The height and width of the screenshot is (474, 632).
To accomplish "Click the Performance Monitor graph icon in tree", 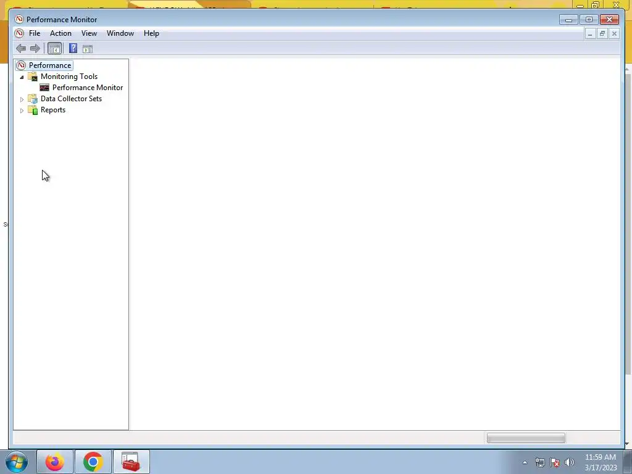I will pyautogui.click(x=44, y=88).
